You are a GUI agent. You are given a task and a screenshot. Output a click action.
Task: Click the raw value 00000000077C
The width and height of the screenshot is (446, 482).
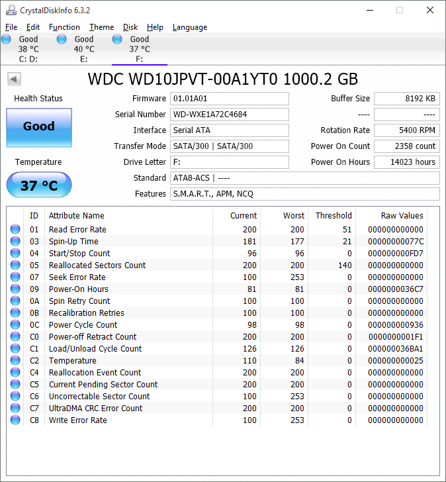[396, 241]
